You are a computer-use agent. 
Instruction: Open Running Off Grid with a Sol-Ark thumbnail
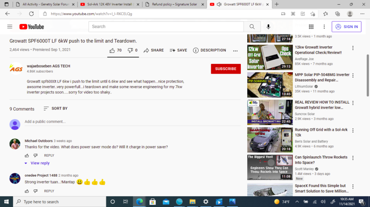pos(270,140)
